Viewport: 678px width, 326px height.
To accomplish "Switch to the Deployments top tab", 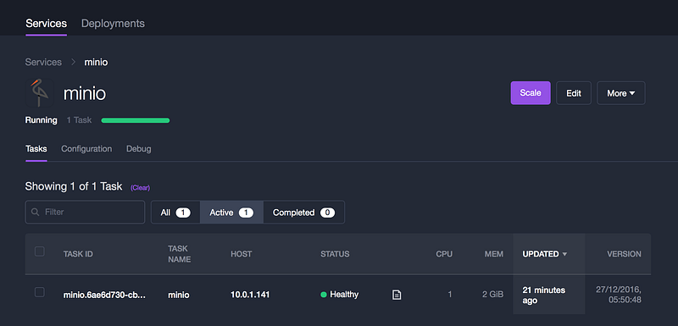I will pyautogui.click(x=113, y=24).
